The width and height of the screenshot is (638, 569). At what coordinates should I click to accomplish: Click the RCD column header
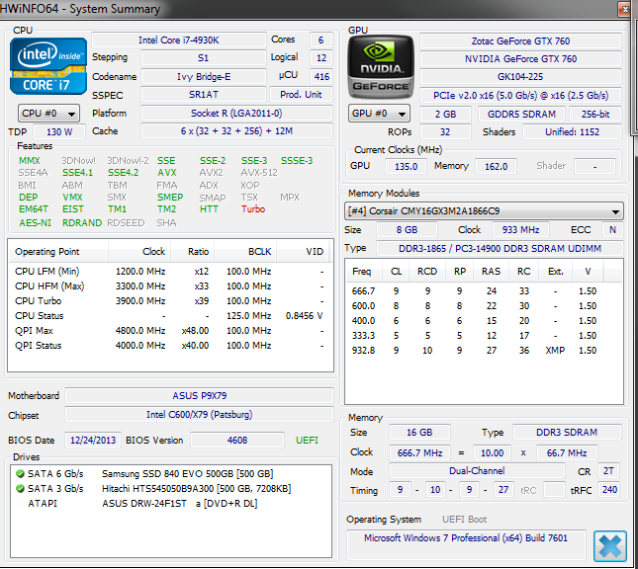[x=427, y=272]
